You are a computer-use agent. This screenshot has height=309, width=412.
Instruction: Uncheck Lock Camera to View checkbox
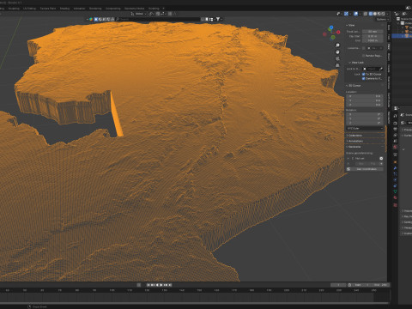click(x=363, y=78)
